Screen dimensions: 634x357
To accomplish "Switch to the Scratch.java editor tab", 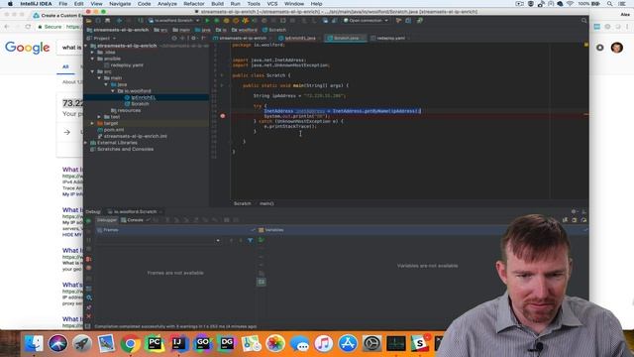I will coord(346,38).
